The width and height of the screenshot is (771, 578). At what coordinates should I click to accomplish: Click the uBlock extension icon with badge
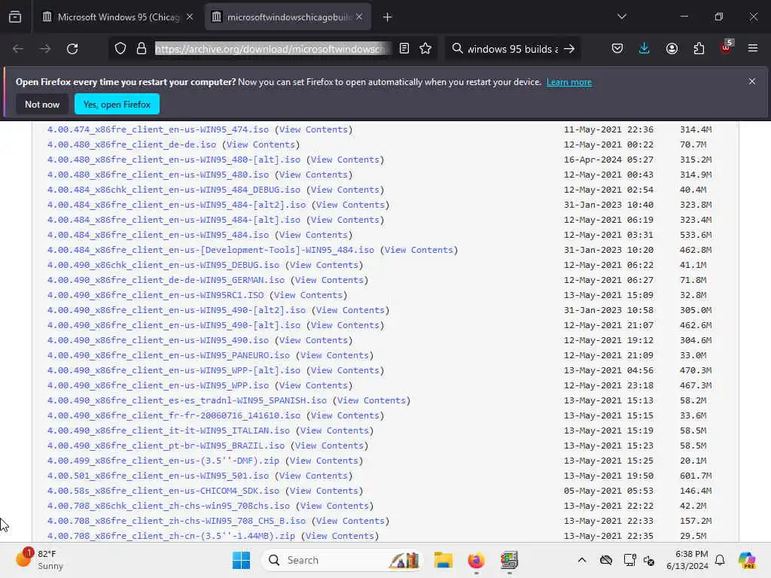coord(727,47)
